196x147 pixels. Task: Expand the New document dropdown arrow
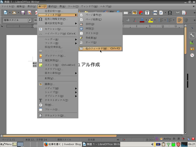[x=10, y=13]
